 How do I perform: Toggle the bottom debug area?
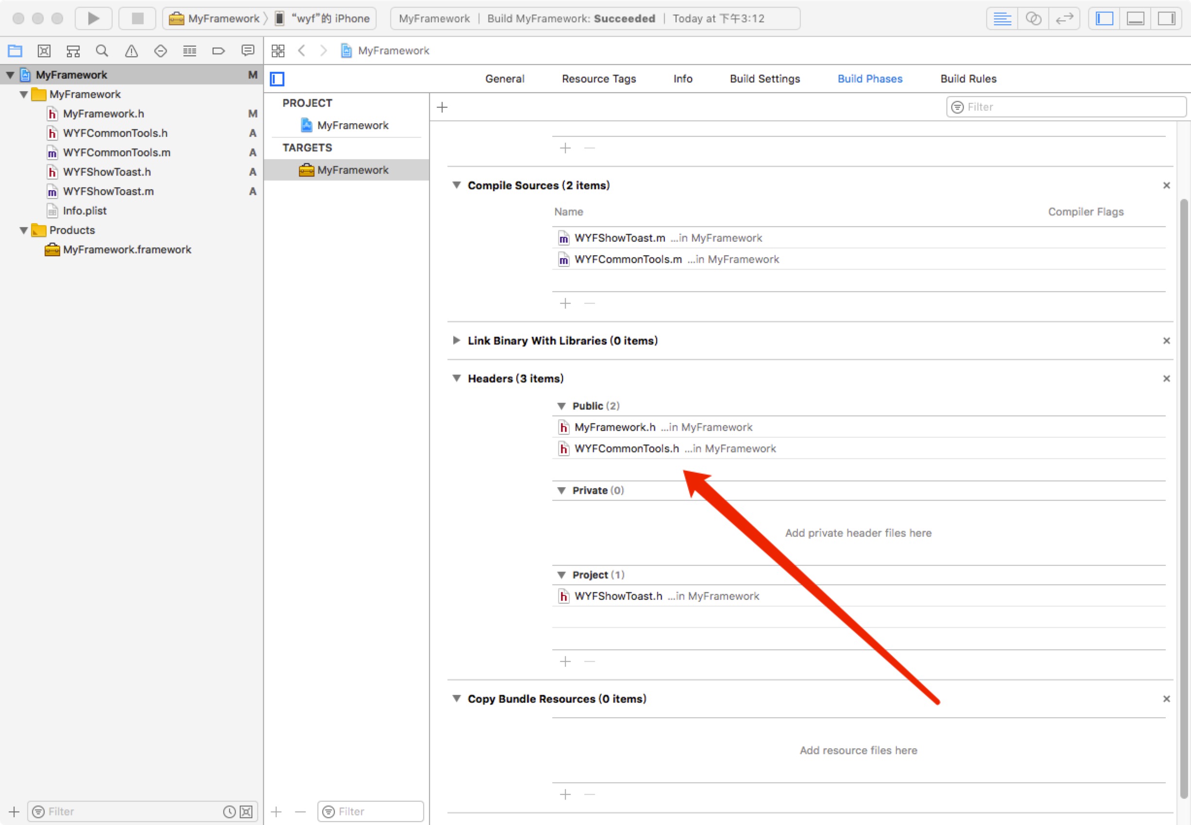click(x=1135, y=18)
